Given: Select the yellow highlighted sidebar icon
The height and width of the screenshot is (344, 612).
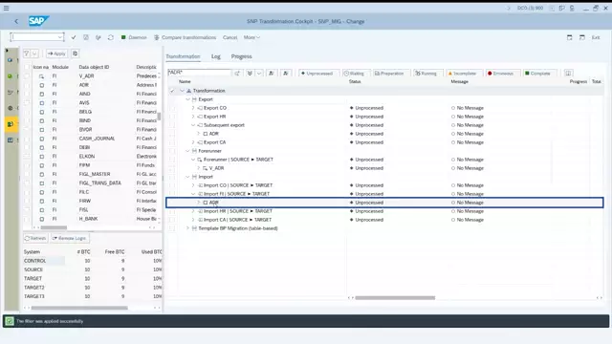Looking at the screenshot, I should point(11,124).
